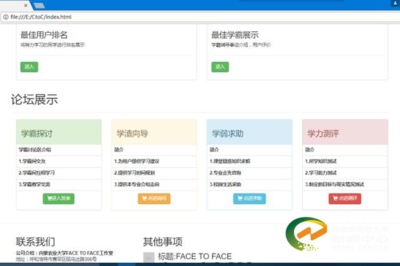The image size is (400, 266).
Task: Select the 学力测评 pink panel header
Action: [x=345, y=133]
